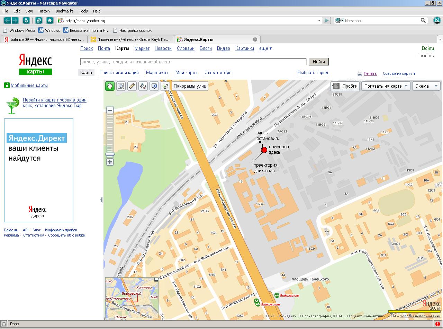Open the History menu
443x329 pixels.
(x=44, y=11)
